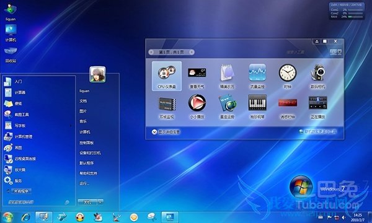Go to previous gadget page arrow
This screenshot has width=372, height=223.
point(151,52)
